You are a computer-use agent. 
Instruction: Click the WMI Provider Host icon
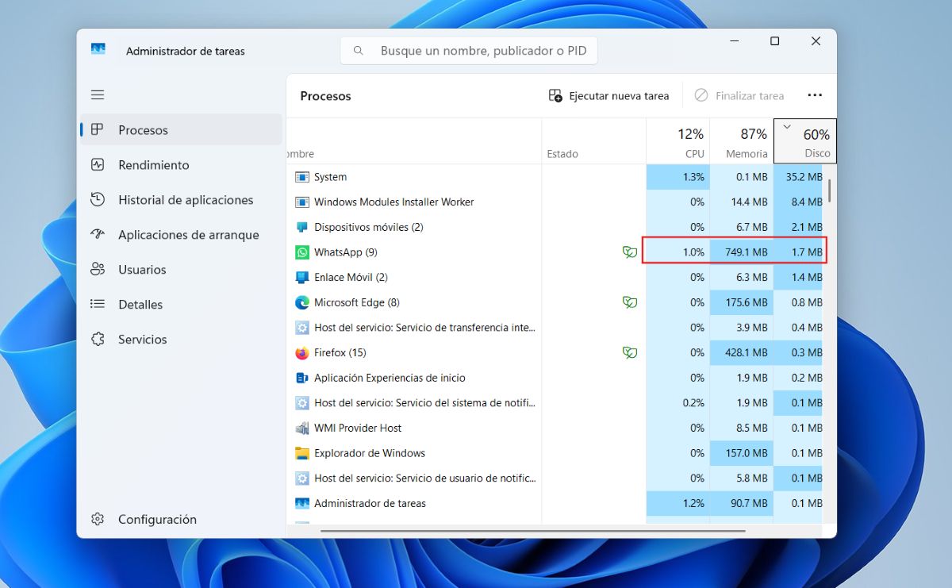tap(302, 428)
